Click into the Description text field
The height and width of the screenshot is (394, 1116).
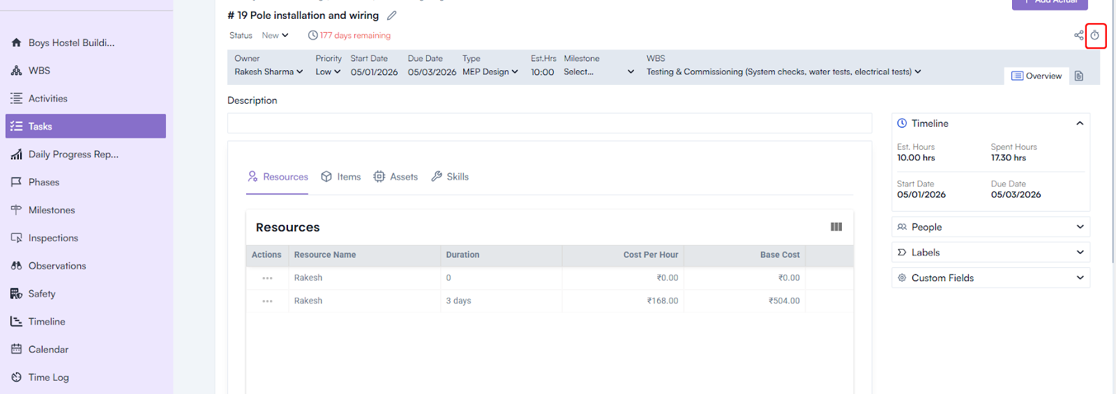tap(549, 123)
